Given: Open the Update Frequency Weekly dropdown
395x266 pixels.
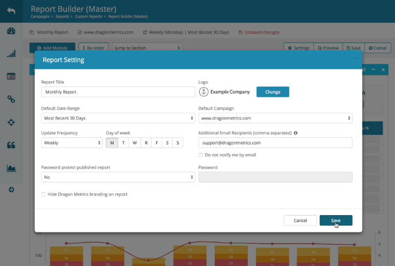Looking at the screenshot, I should (x=72, y=143).
